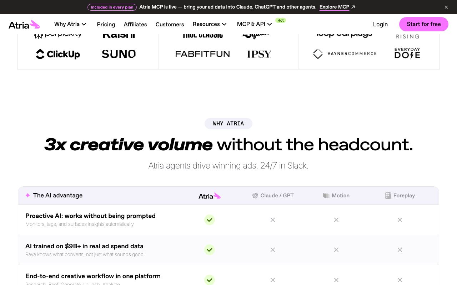Click 'Proactive AI: works without being prompted'
The image size is (457, 285).
tap(90, 216)
